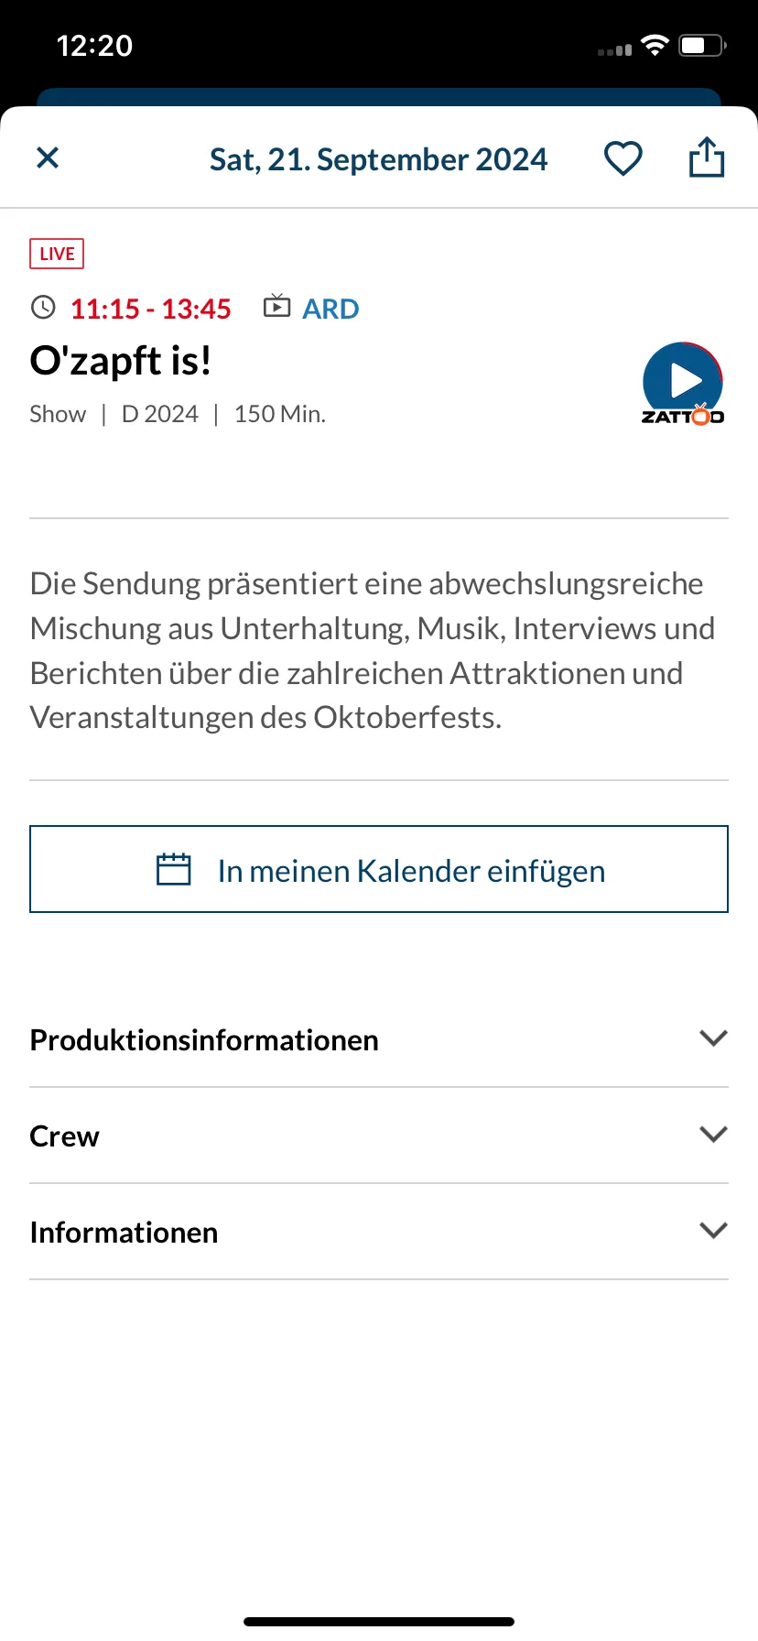
Task: Expand the Crew section
Action: click(x=379, y=1136)
